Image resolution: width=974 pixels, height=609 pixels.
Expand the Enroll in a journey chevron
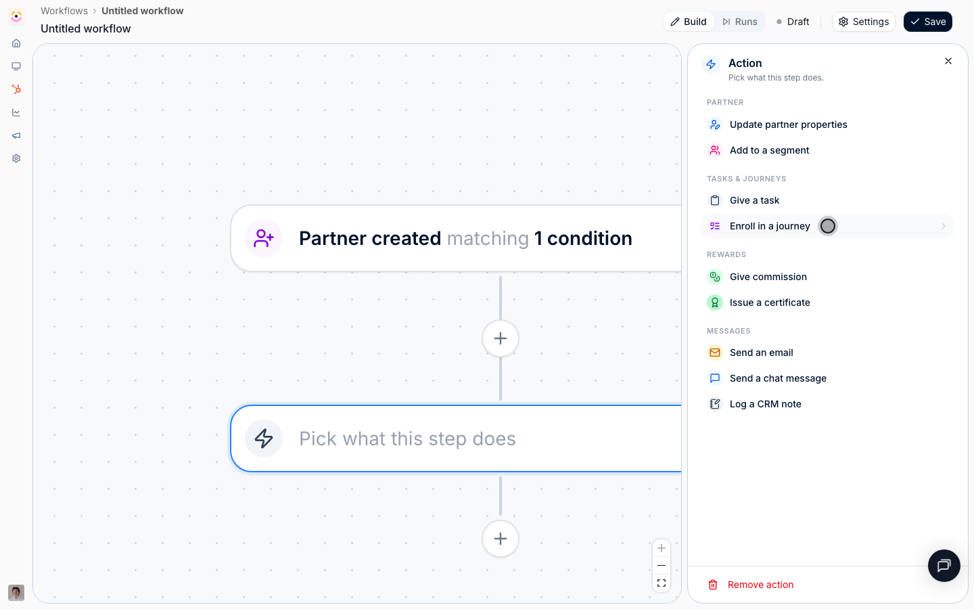944,226
